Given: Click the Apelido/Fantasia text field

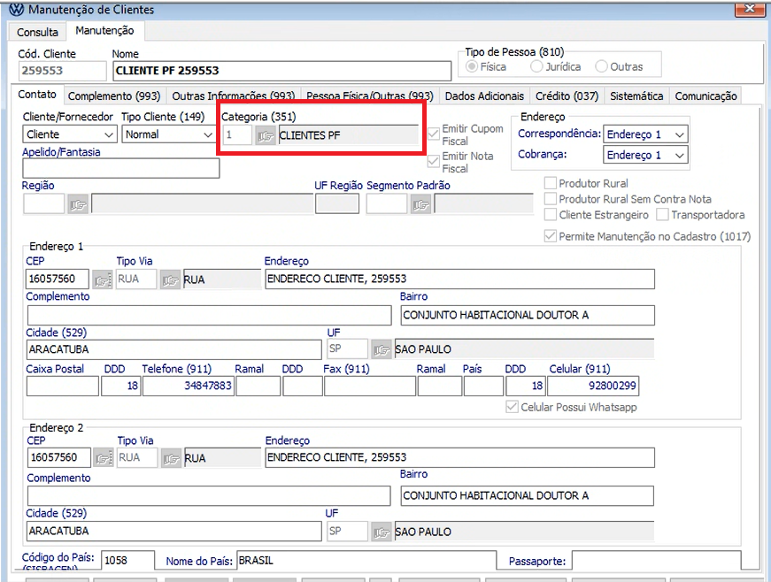Looking at the screenshot, I should point(120,168).
